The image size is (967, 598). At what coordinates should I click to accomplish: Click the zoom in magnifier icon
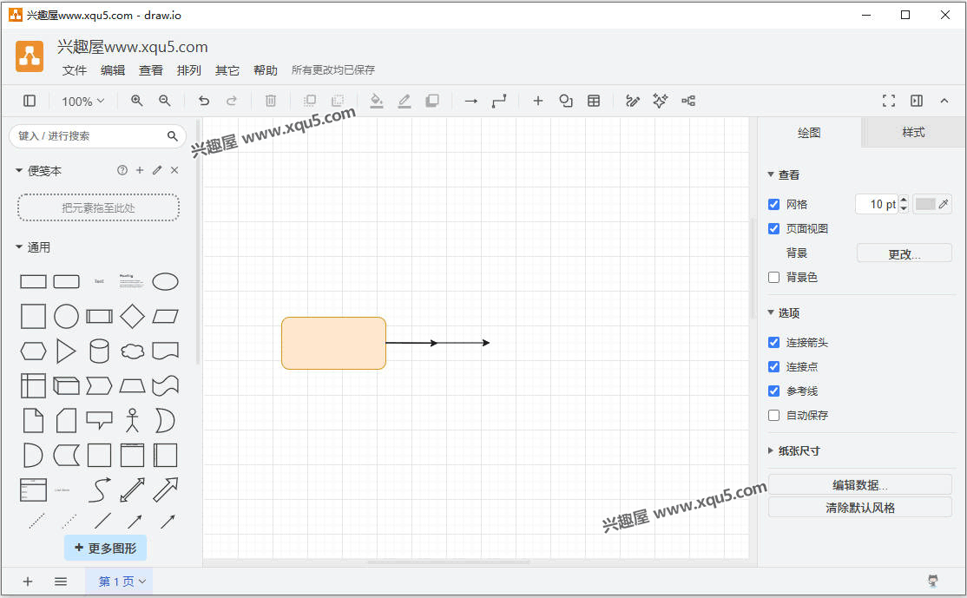(x=137, y=101)
